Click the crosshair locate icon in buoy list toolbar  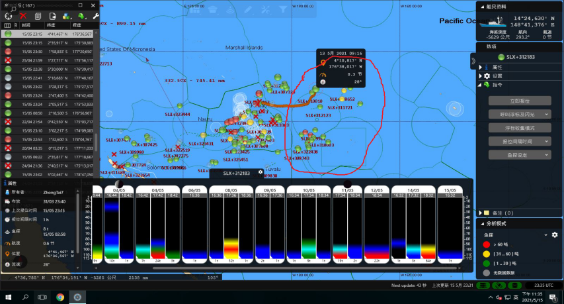point(8,15)
